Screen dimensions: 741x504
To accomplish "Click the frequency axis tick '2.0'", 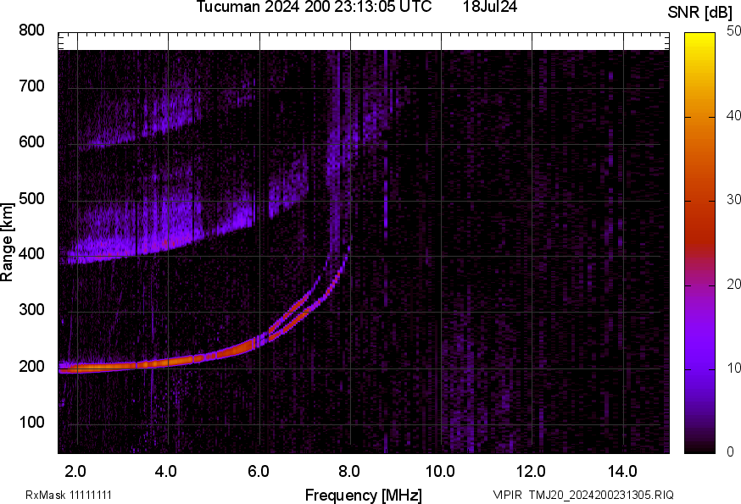I will [x=75, y=471].
